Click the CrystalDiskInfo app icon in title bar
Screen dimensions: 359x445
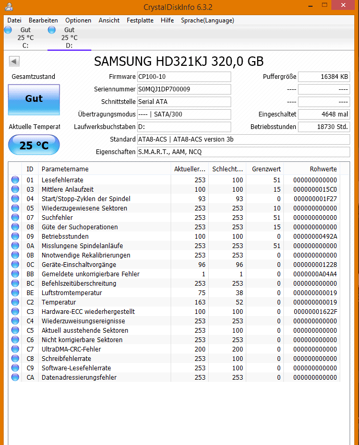click(x=9, y=6)
